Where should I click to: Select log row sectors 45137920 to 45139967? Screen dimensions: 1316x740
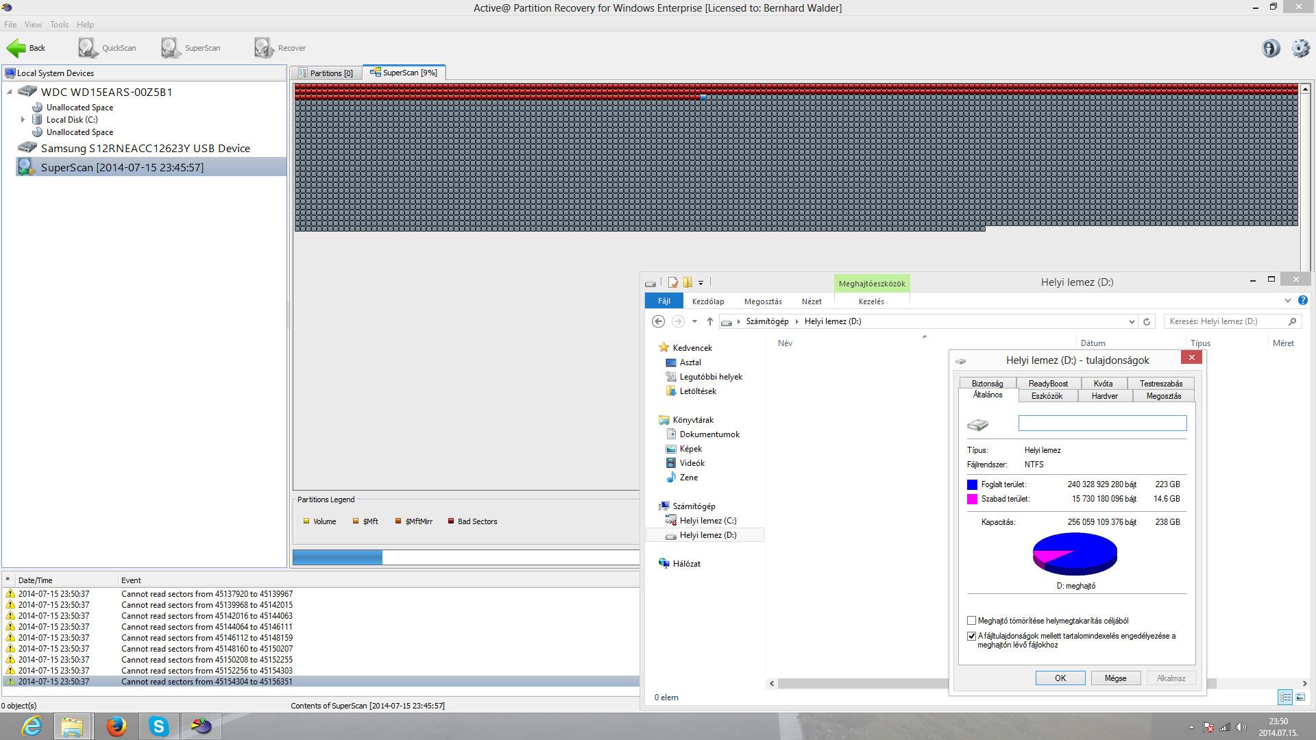pos(321,594)
